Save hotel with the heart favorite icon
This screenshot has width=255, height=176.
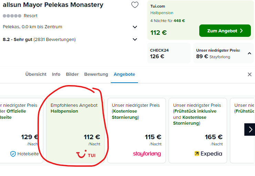click(x=135, y=5)
